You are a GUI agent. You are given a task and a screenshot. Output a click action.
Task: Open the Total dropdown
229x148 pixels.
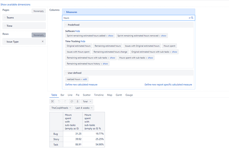[x=87, y=101]
